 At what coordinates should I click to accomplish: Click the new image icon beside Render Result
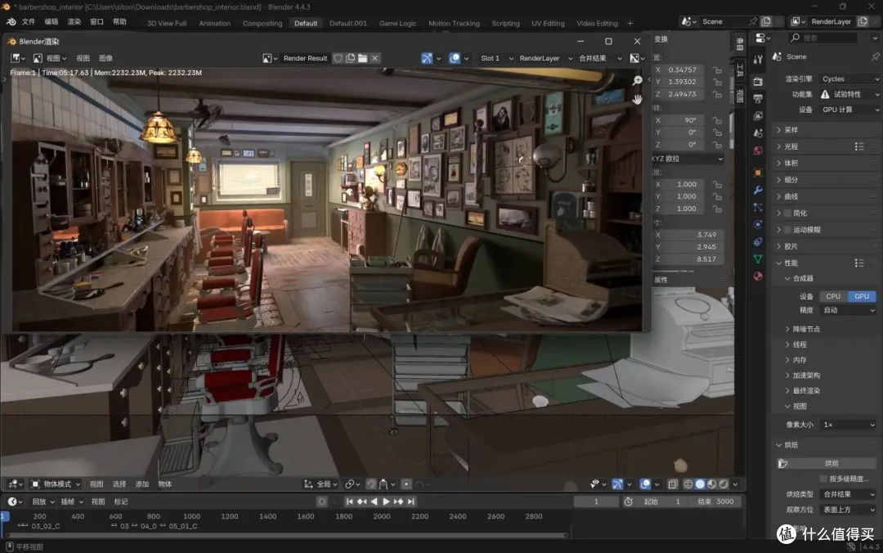point(350,58)
